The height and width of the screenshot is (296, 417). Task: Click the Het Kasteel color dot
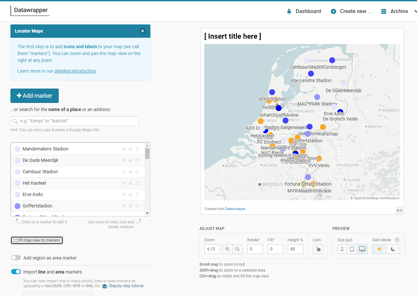coord(18,183)
